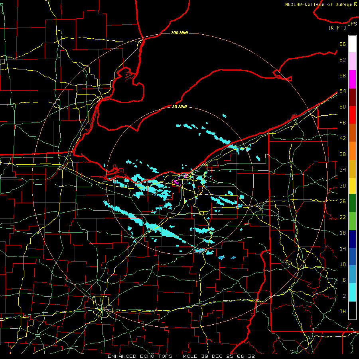Click the 18 value on the legend scale
Viewport: 359px width, 359px height.
point(343,233)
